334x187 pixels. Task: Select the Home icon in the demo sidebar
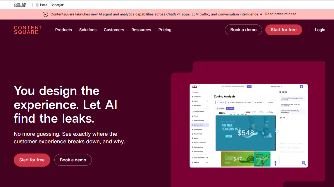tap(193, 92)
